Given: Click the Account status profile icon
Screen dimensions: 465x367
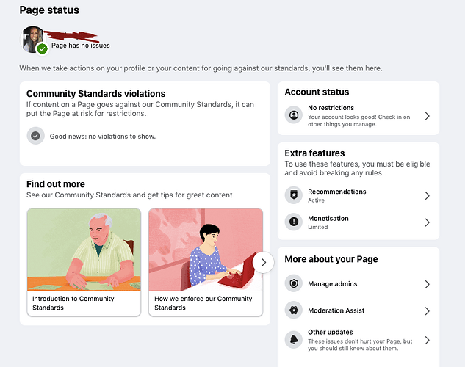Looking at the screenshot, I should (294, 115).
